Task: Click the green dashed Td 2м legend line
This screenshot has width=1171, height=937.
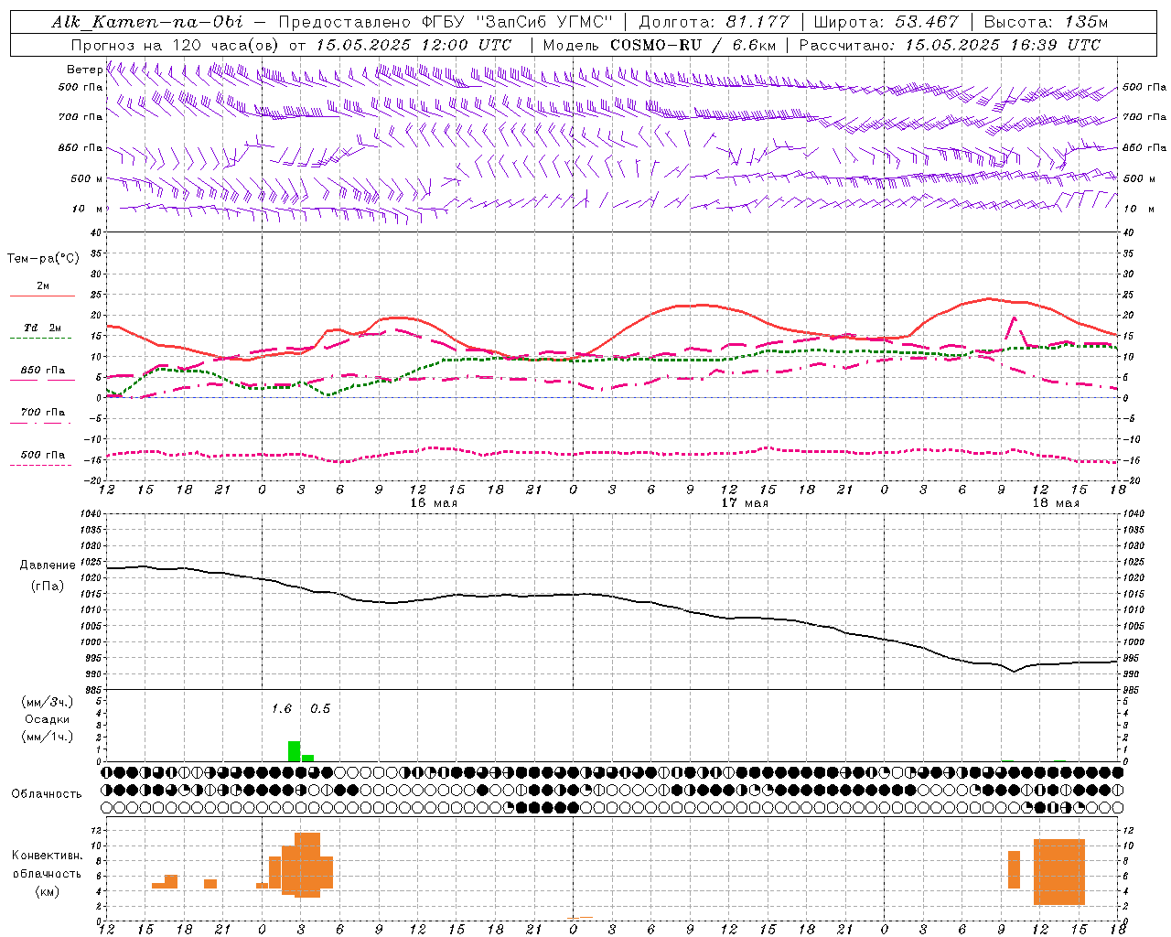Action: [40, 339]
